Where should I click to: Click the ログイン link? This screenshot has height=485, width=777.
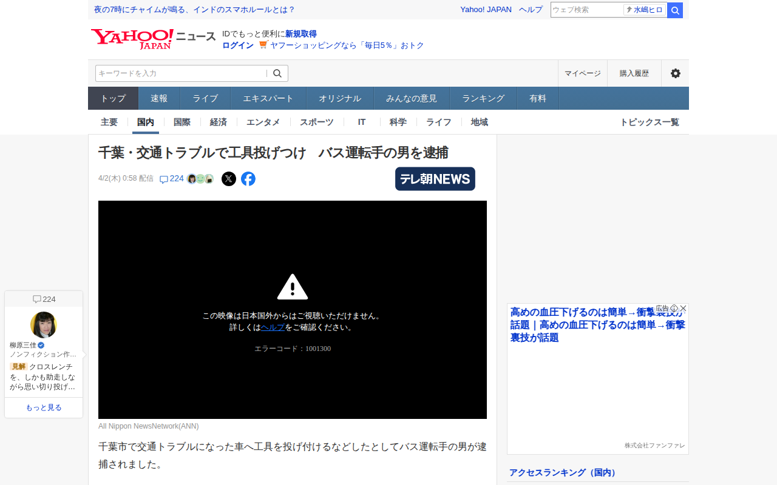tap(238, 45)
